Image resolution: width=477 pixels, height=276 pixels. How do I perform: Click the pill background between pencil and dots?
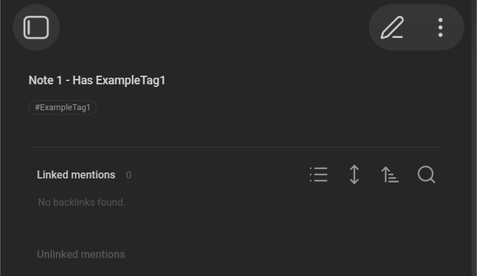(417, 27)
